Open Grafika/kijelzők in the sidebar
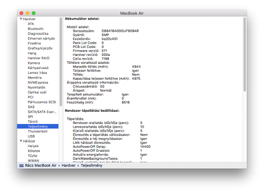Viewport: 264px width, 193px height. coord(40,48)
